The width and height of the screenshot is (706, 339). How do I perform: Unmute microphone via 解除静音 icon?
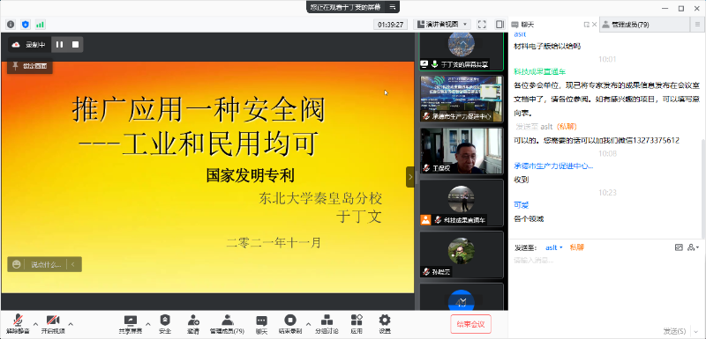point(18,324)
